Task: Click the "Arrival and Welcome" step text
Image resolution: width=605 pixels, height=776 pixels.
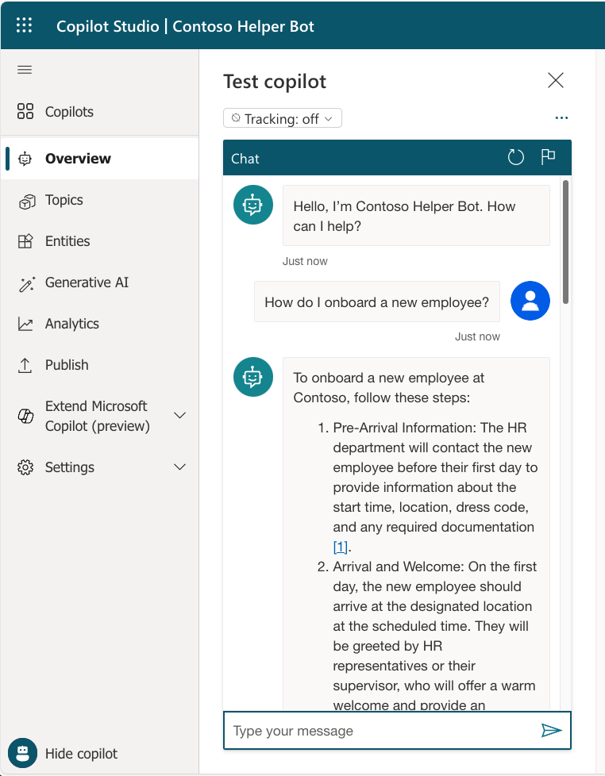Action: point(435,636)
